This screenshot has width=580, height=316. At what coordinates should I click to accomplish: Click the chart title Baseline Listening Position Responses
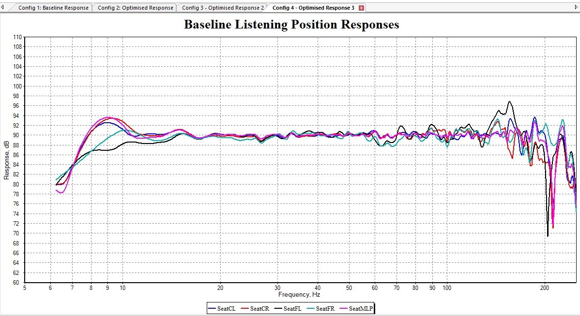point(291,25)
